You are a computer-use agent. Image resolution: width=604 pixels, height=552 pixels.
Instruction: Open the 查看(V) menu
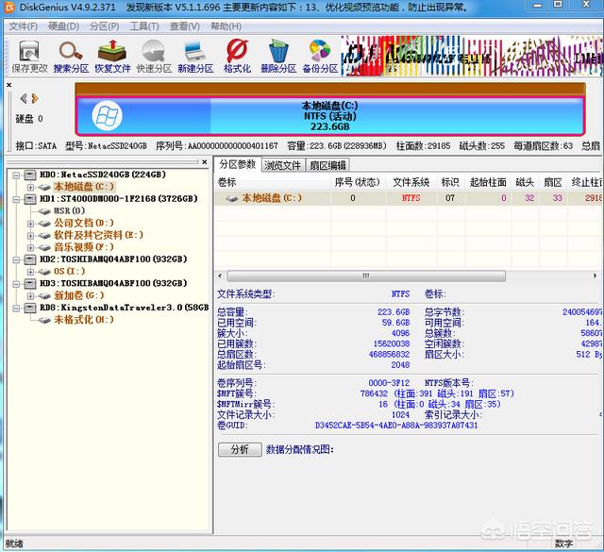tap(185, 26)
